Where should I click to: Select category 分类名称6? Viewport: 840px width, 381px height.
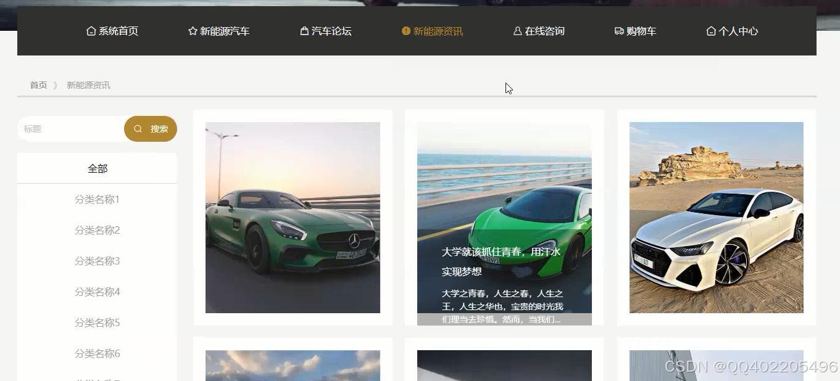tap(98, 353)
